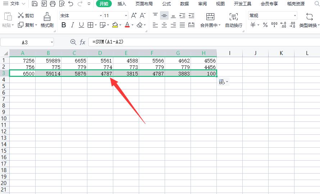320x194 pixels.
Task: Expand the 合并居中 dropdown arrow
Action: [220, 25]
